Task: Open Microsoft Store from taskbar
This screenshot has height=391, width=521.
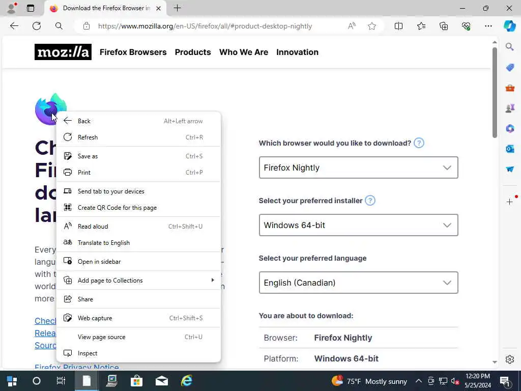Action: click(x=136, y=381)
